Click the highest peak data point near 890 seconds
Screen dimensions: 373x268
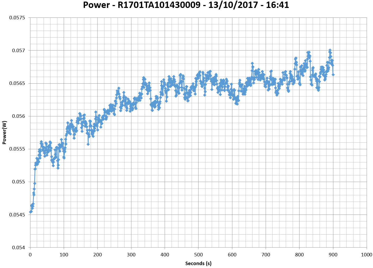point(330,50)
